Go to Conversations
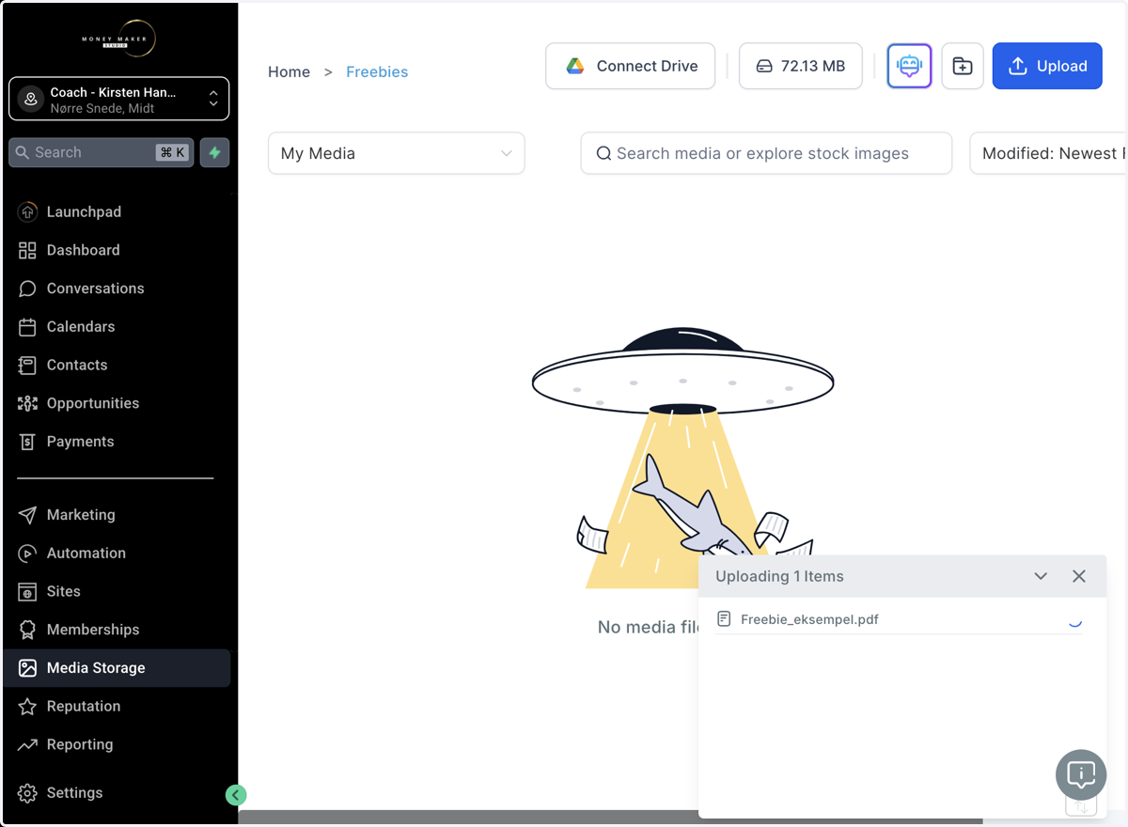The width and height of the screenshot is (1128, 827). tap(117, 289)
